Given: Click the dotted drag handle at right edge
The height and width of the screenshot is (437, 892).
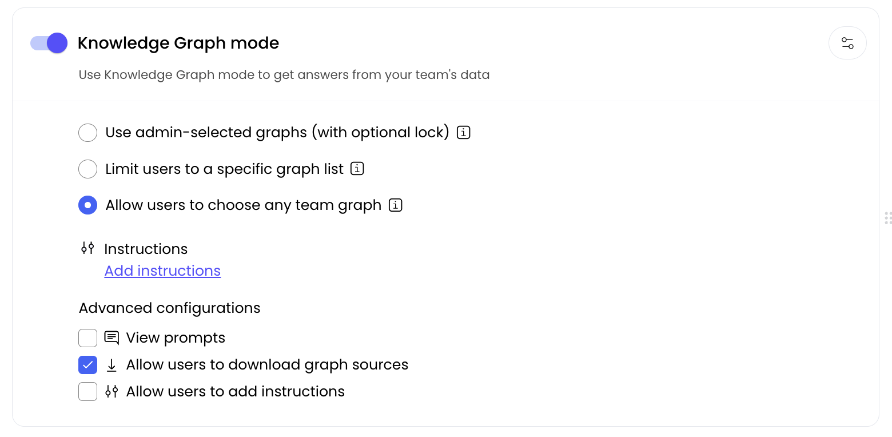Looking at the screenshot, I should point(888,217).
